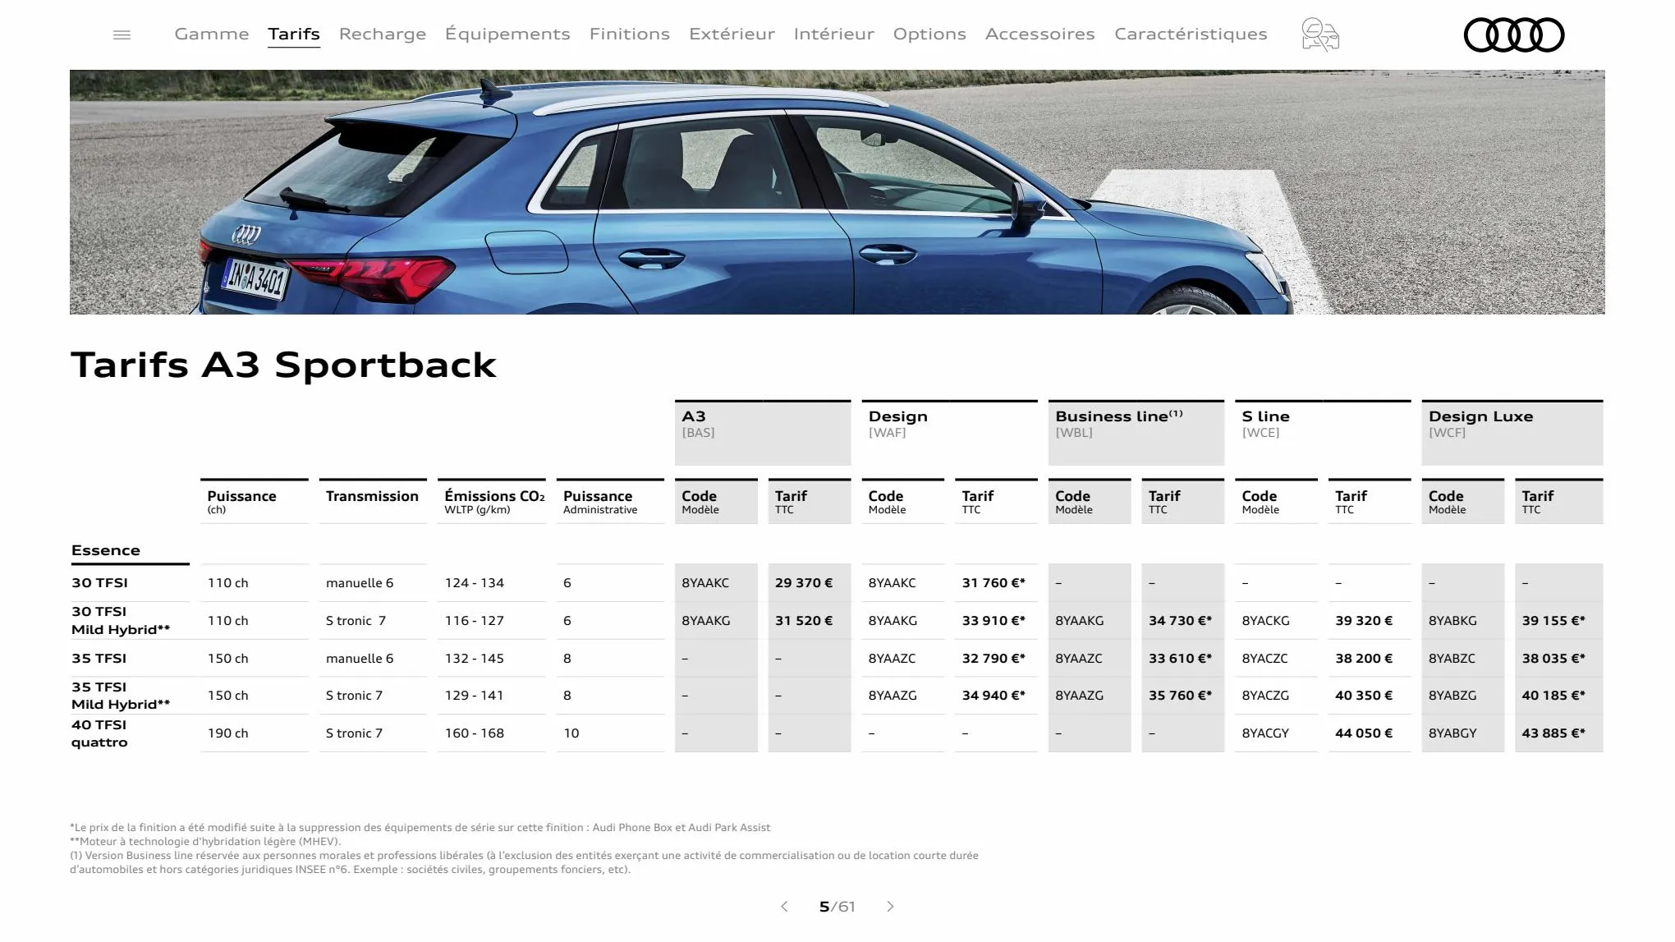Image resolution: width=1675 pixels, height=942 pixels.
Task: Open the Caractéristiques tab
Action: (x=1191, y=34)
